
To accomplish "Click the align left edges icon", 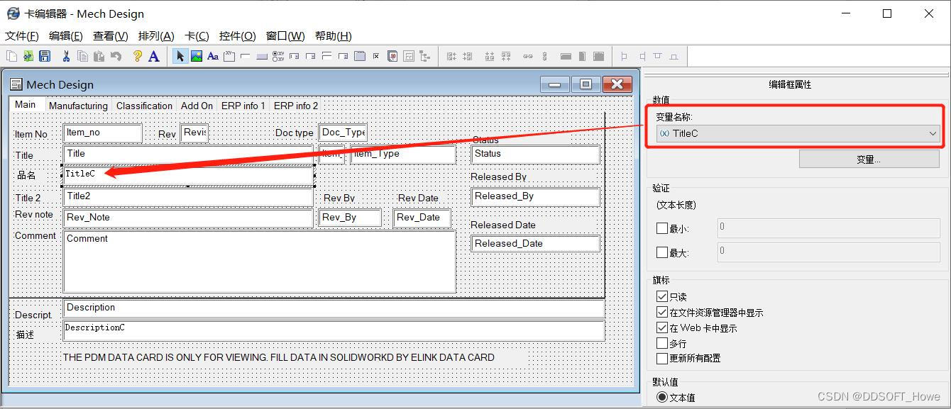I will (x=451, y=56).
